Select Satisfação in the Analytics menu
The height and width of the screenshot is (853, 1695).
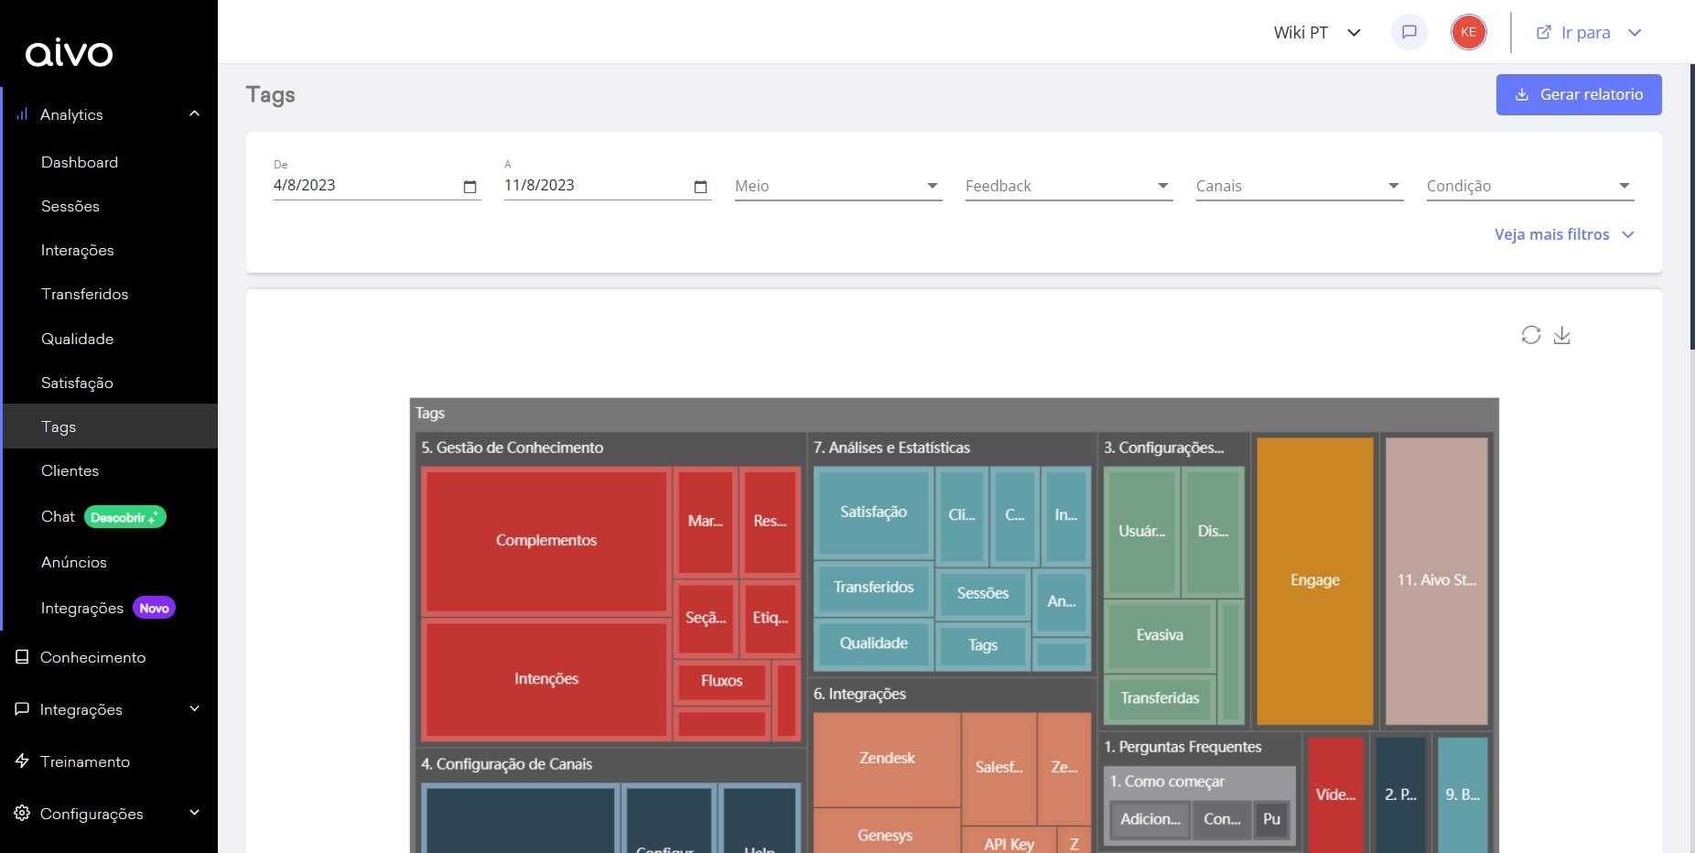point(77,383)
